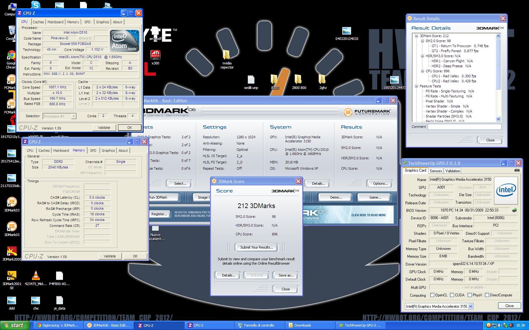Toggle the PhysX checkbox in GPU-Z
The width and height of the screenshot is (529, 330).
(x=469, y=295)
